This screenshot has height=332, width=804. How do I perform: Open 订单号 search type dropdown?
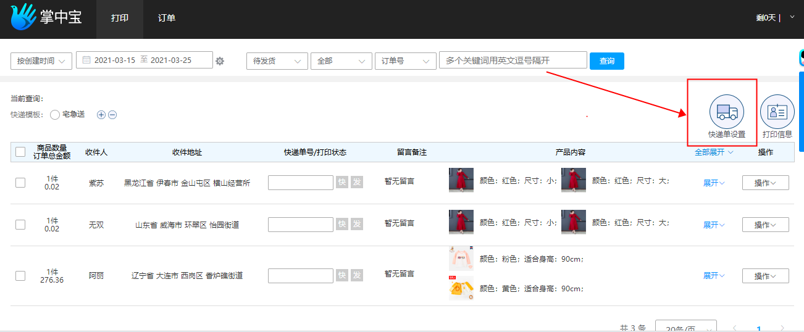pos(406,61)
